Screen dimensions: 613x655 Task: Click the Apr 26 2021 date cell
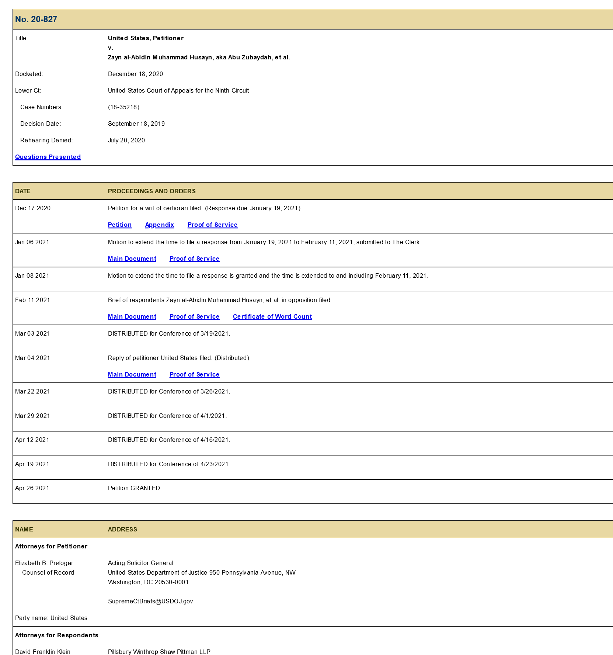click(32, 488)
